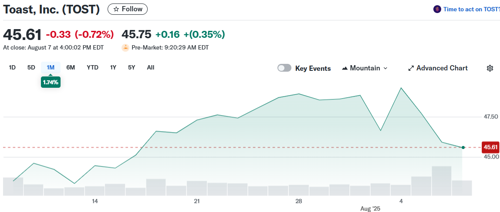Click the Aug '25 axis label
The image size is (500, 212).
tap(371, 209)
